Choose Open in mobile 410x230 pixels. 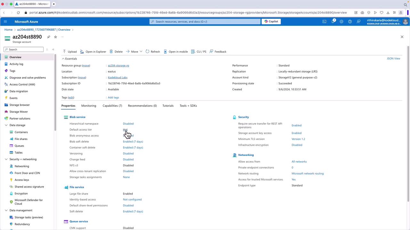pyautogui.click(x=176, y=51)
